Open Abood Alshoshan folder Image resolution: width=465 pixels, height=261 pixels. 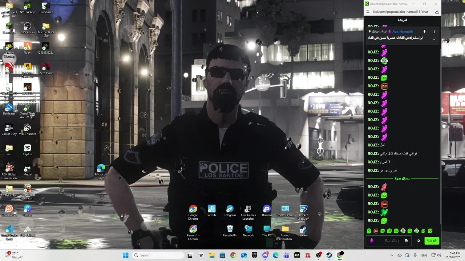coord(285,233)
